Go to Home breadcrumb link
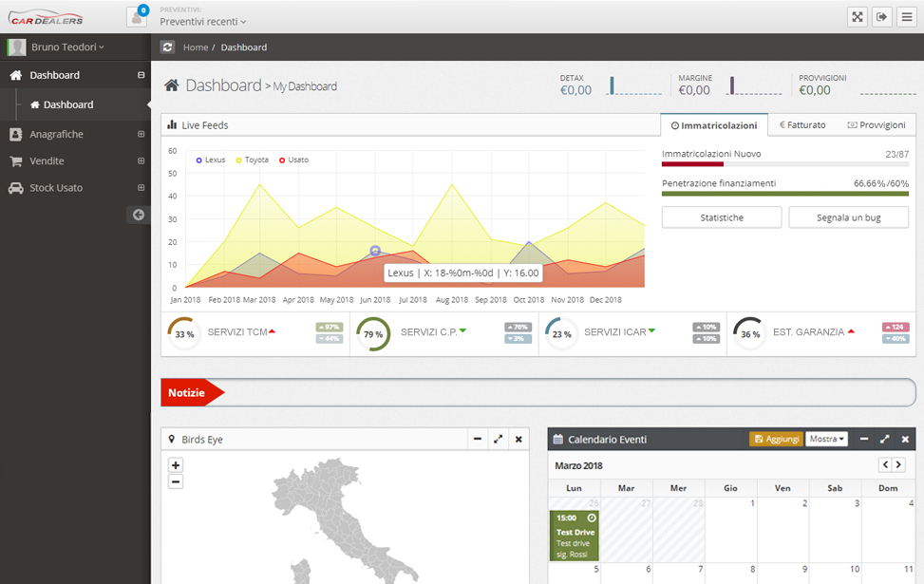Screen dimensions: 924x584 (x=196, y=47)
